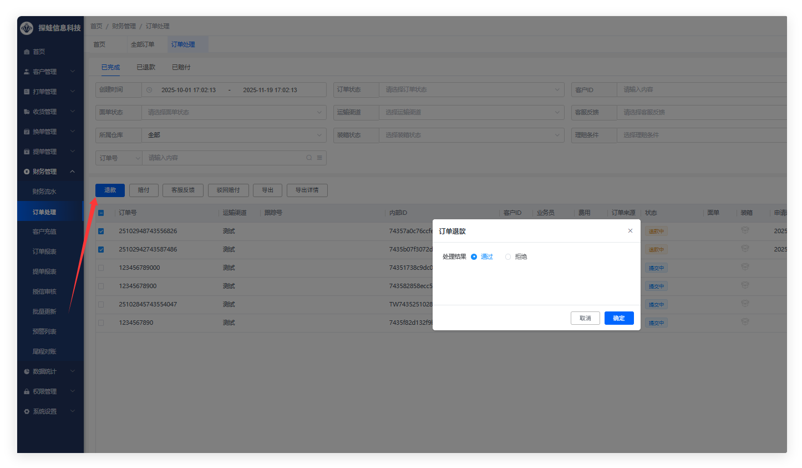Click the truck icon next to 收货管理

(x=27, y=112)
